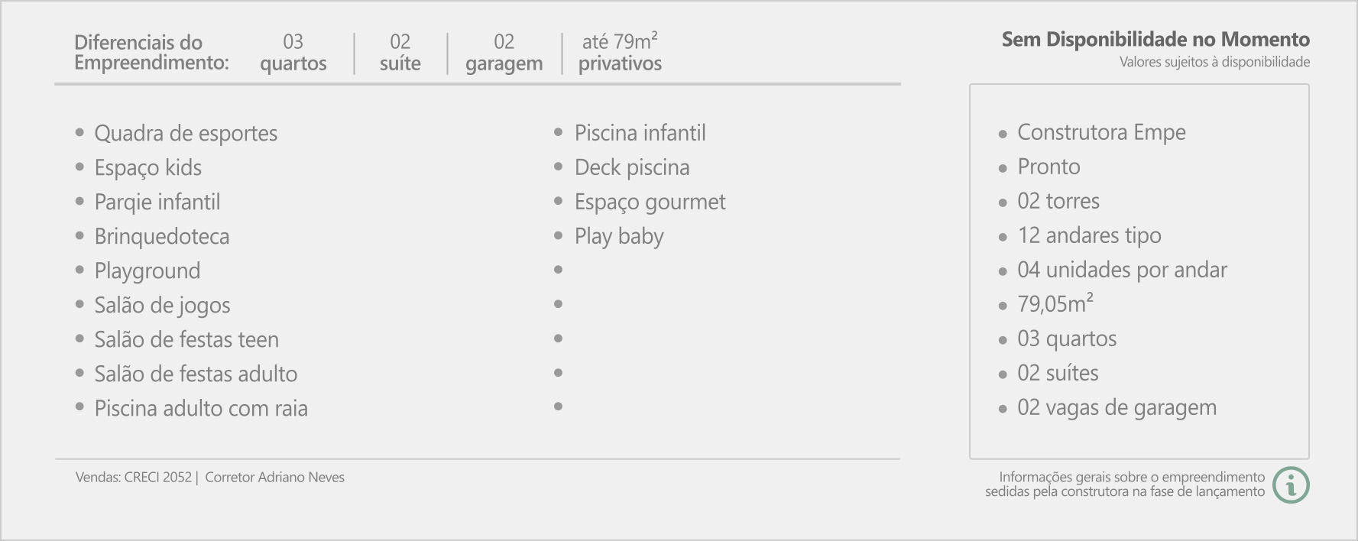Click 'Sem Disponibilidade no Momento' heading

pyautogui.click(x=1155, y=40)
